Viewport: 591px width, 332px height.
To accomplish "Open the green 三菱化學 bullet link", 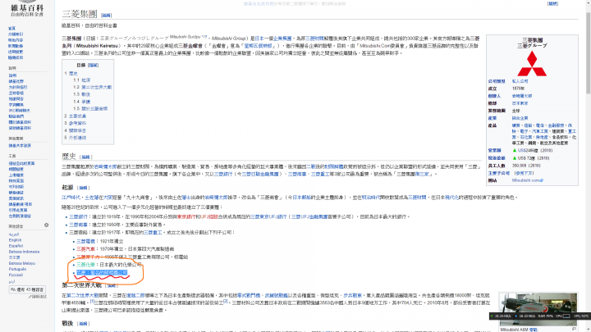I will [x=85, y=265].
